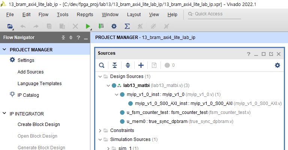Open Settings in Project Manager
This screenshot has width=288, height=150.
click(x=26, y=60)
